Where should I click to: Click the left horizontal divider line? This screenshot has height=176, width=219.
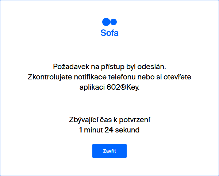pos(62,107)
